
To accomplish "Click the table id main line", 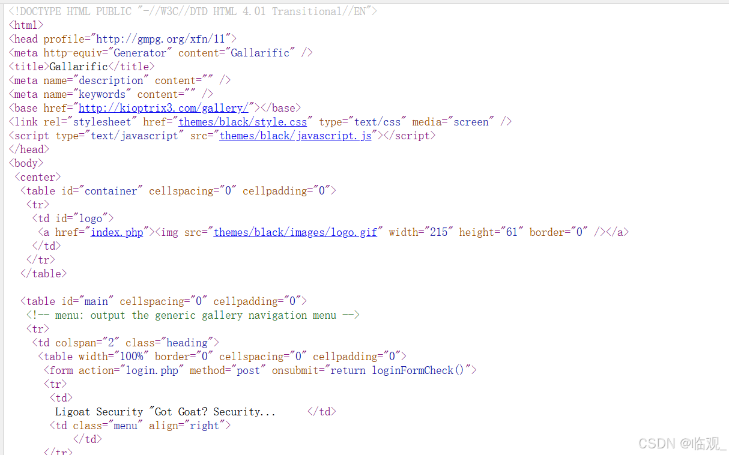I will (x=163, y=301).
